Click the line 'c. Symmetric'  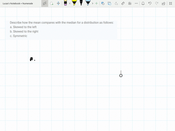(19, 36)
